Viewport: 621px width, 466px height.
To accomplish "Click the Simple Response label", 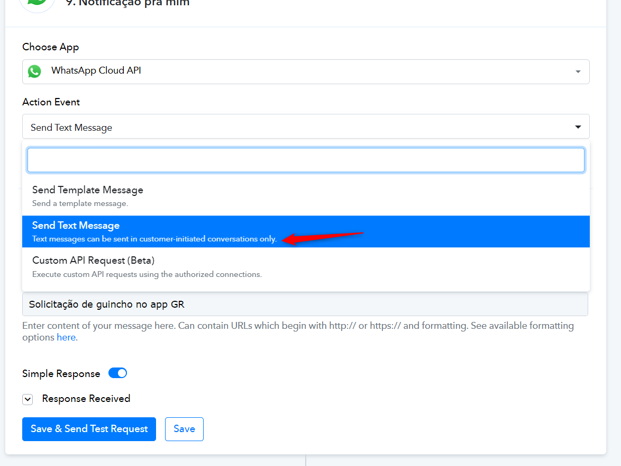I will [x=61, y=374].
